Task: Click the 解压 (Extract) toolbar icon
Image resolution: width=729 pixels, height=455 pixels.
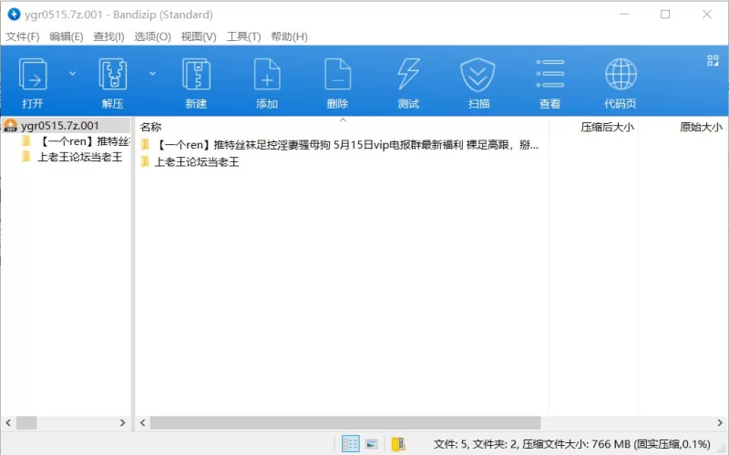Action: tap(112, 82)
